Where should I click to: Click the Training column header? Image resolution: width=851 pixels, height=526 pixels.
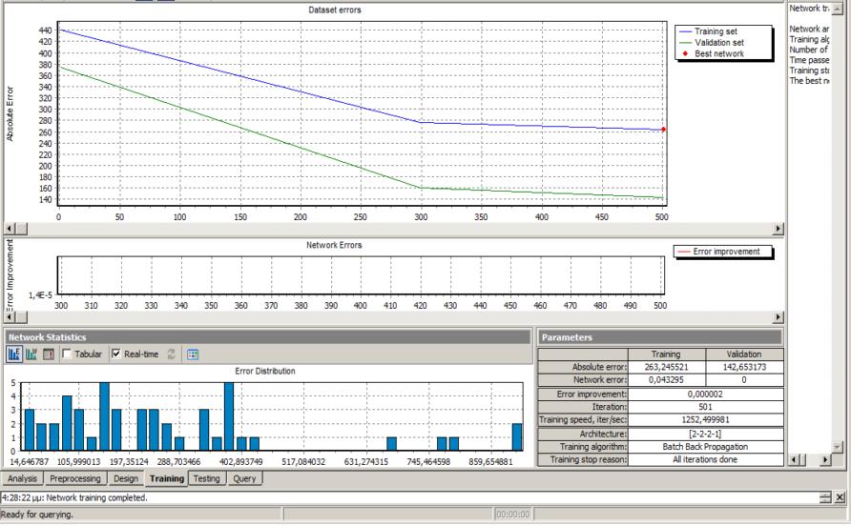[667, 354]
